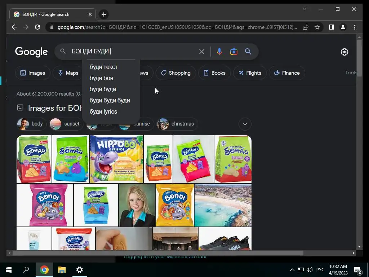Open the Bondi beach aerial image

pos(223,205)
